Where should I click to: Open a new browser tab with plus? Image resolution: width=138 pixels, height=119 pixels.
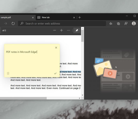[80, 18]
